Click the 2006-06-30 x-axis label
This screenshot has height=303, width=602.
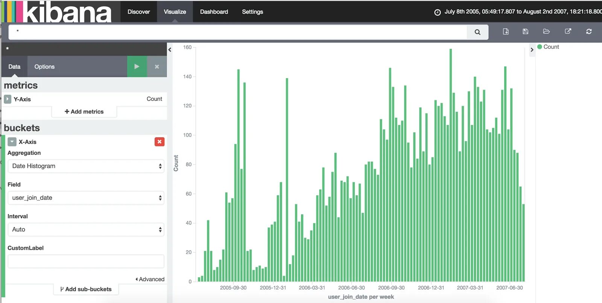(x=351, y=288)
